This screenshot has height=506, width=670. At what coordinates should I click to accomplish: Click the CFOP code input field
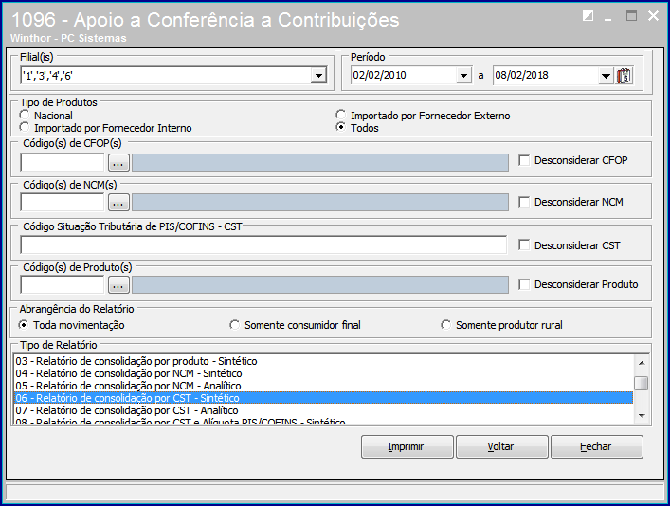tap(63, 162)
